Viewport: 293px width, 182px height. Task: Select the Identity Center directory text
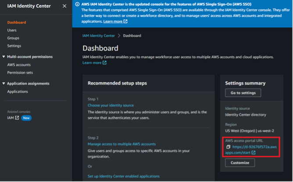[x=246, y=115]
